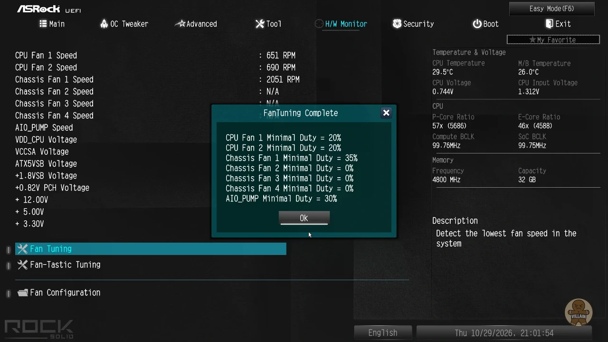Screen dimensions: 608x342
Task: Click the Villain gingerbread avatar icon
Action: pos(579,313)
